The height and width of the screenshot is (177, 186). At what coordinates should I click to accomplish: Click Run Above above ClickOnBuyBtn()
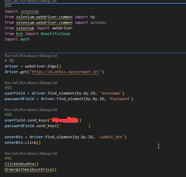point(29,154)
